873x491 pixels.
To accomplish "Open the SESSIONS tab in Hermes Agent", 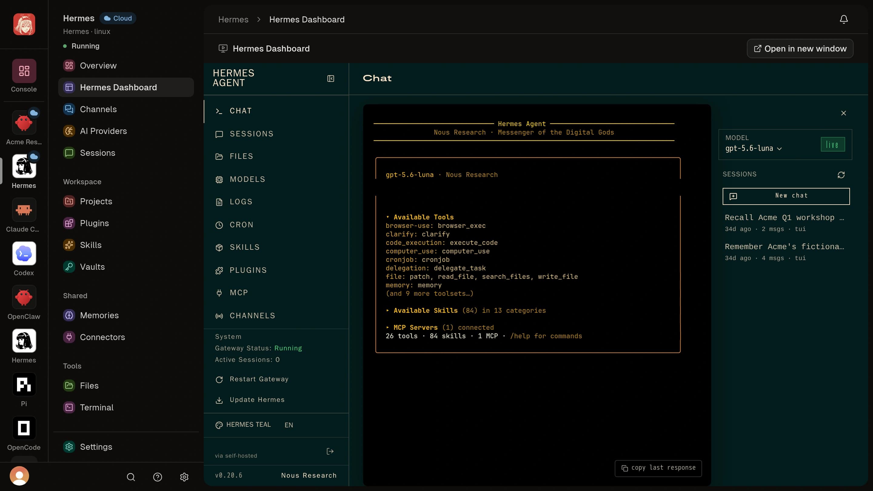I will coord(276,134).
